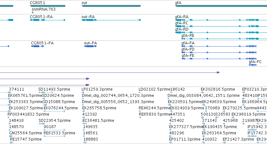Viewport: 267px width, 144px height.
Task: Click the gfA-PC protein arrows
Action: click(x=253, y=65)
